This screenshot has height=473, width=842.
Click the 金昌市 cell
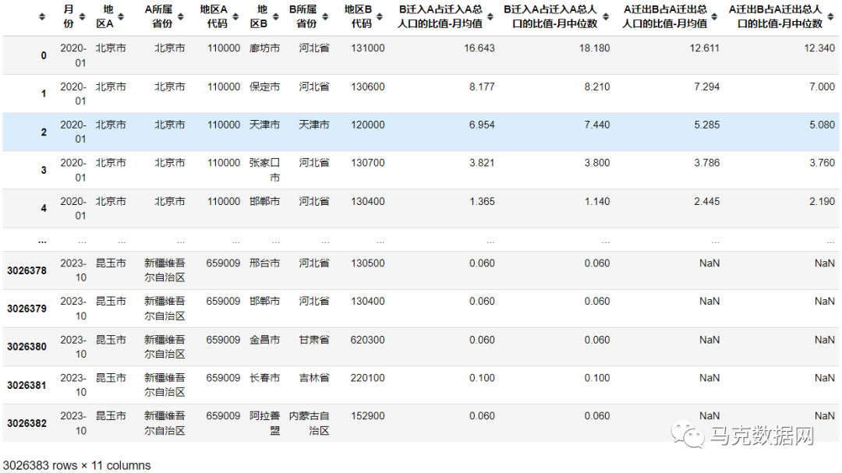tap(265, 340)
